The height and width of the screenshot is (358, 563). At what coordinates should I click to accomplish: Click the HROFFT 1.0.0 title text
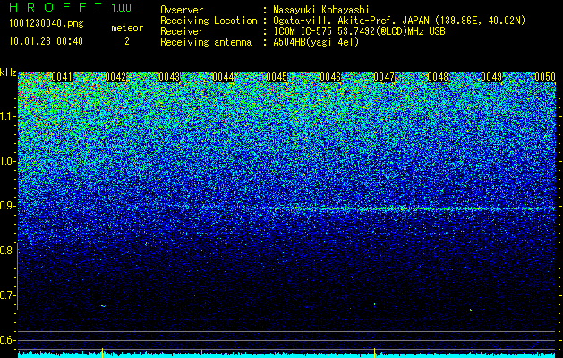pyautogui.click(x=70, y=7)
